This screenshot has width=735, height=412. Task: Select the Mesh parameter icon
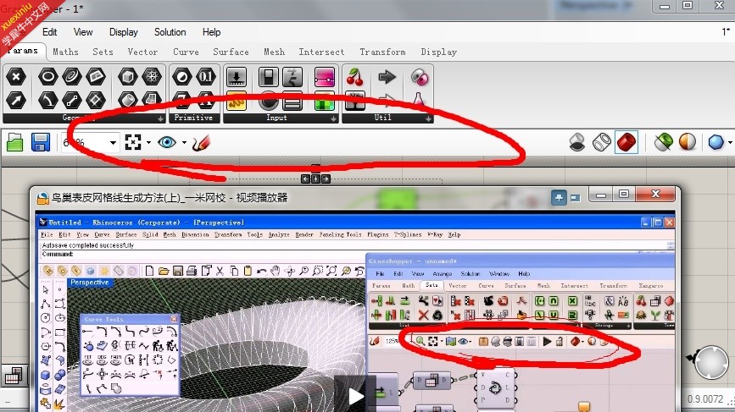tap(152, 77)
